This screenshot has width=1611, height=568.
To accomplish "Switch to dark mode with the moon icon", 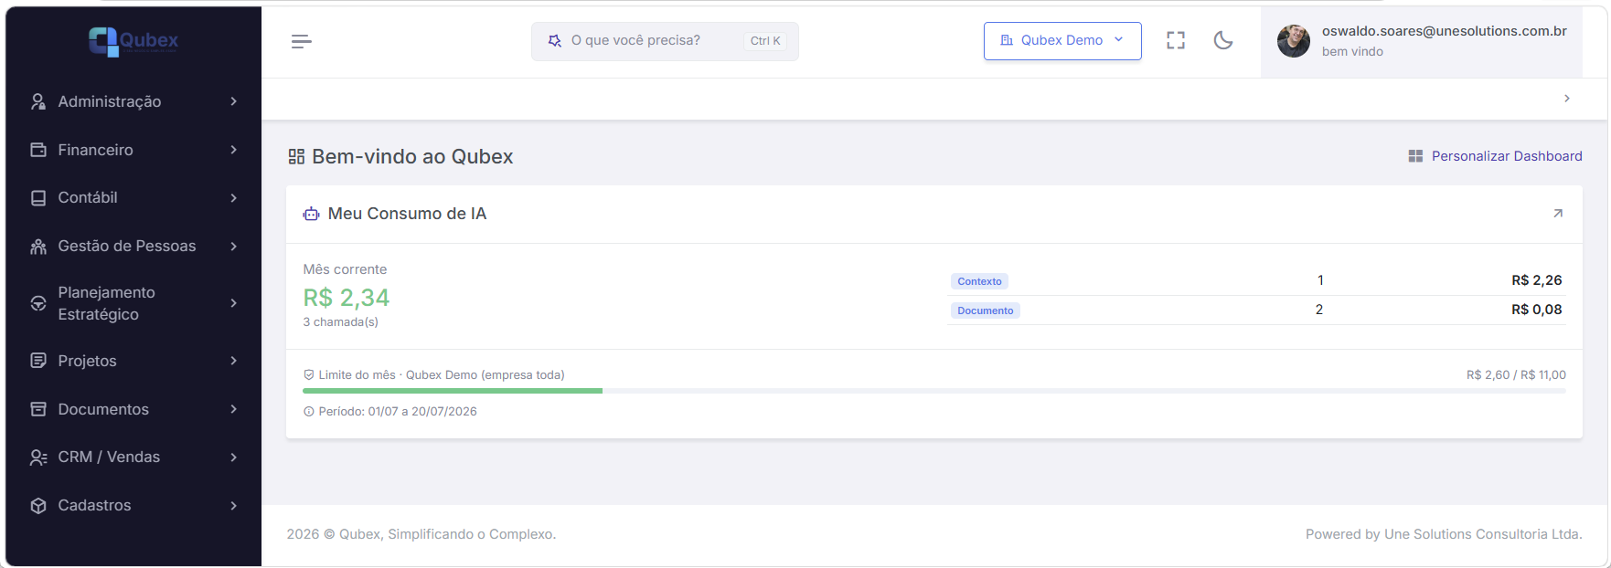I will (1223, 40).
